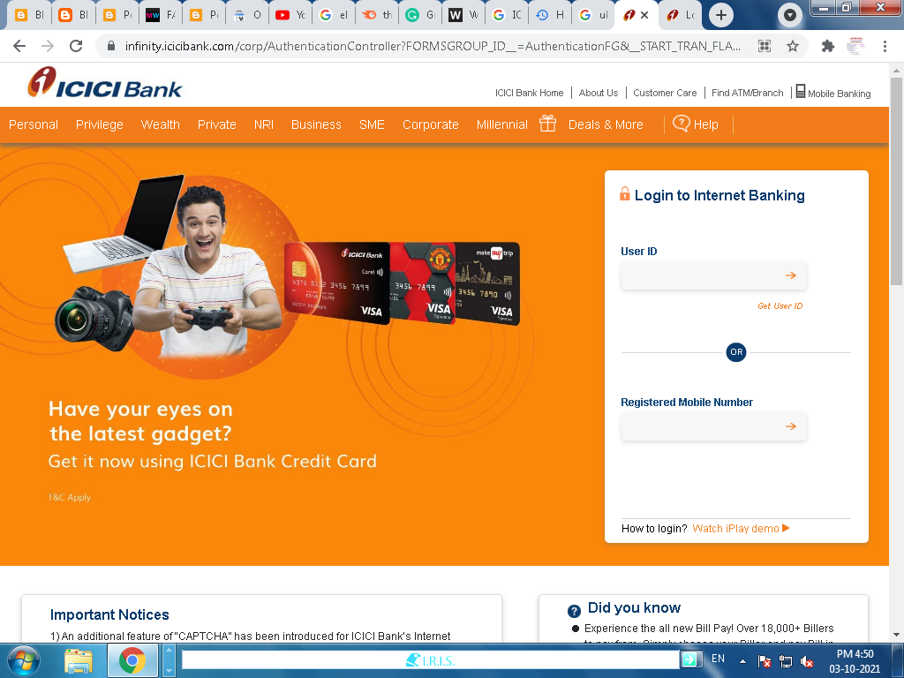Switch to the YouTube tab
The height and width of the screenshot is (678, 904).
[x=290, y=15]
